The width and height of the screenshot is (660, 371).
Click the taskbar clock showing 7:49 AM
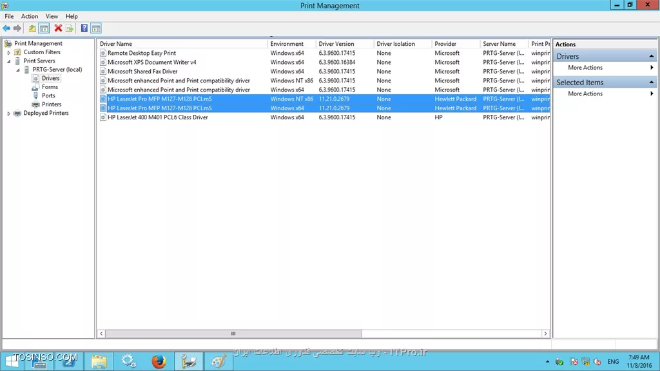(x=639, y=362)
